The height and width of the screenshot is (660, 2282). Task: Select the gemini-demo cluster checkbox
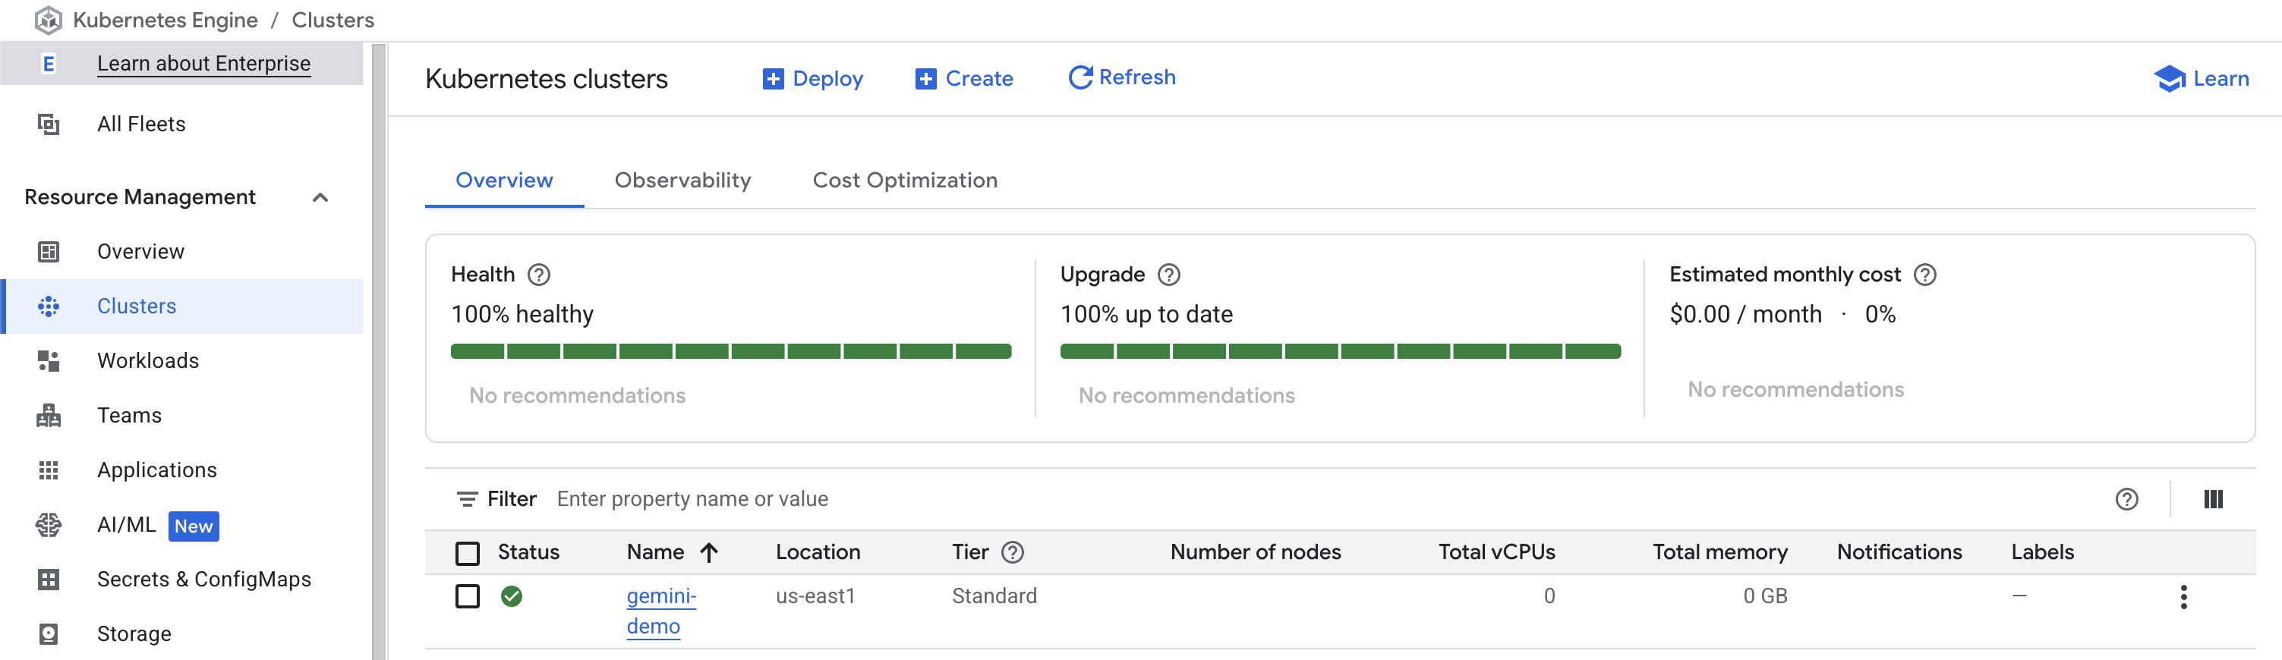[467, 596]
